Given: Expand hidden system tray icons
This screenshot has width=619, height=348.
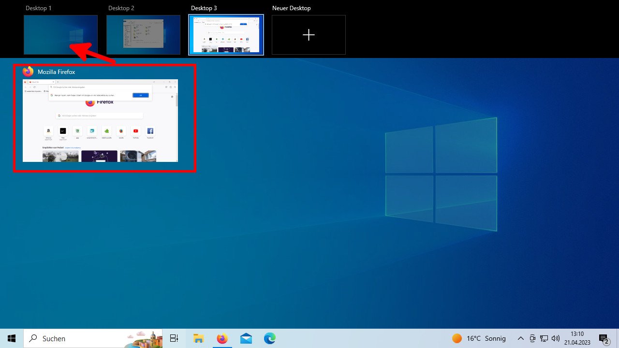Looking at the screenshot, I should point(521,338).
